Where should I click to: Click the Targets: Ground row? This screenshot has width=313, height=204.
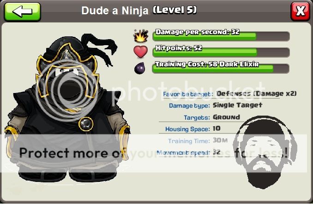tap(211, 117)
